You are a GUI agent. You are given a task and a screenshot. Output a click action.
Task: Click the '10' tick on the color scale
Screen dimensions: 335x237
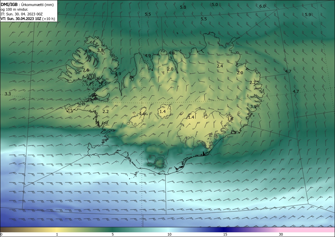pos(169,234)
